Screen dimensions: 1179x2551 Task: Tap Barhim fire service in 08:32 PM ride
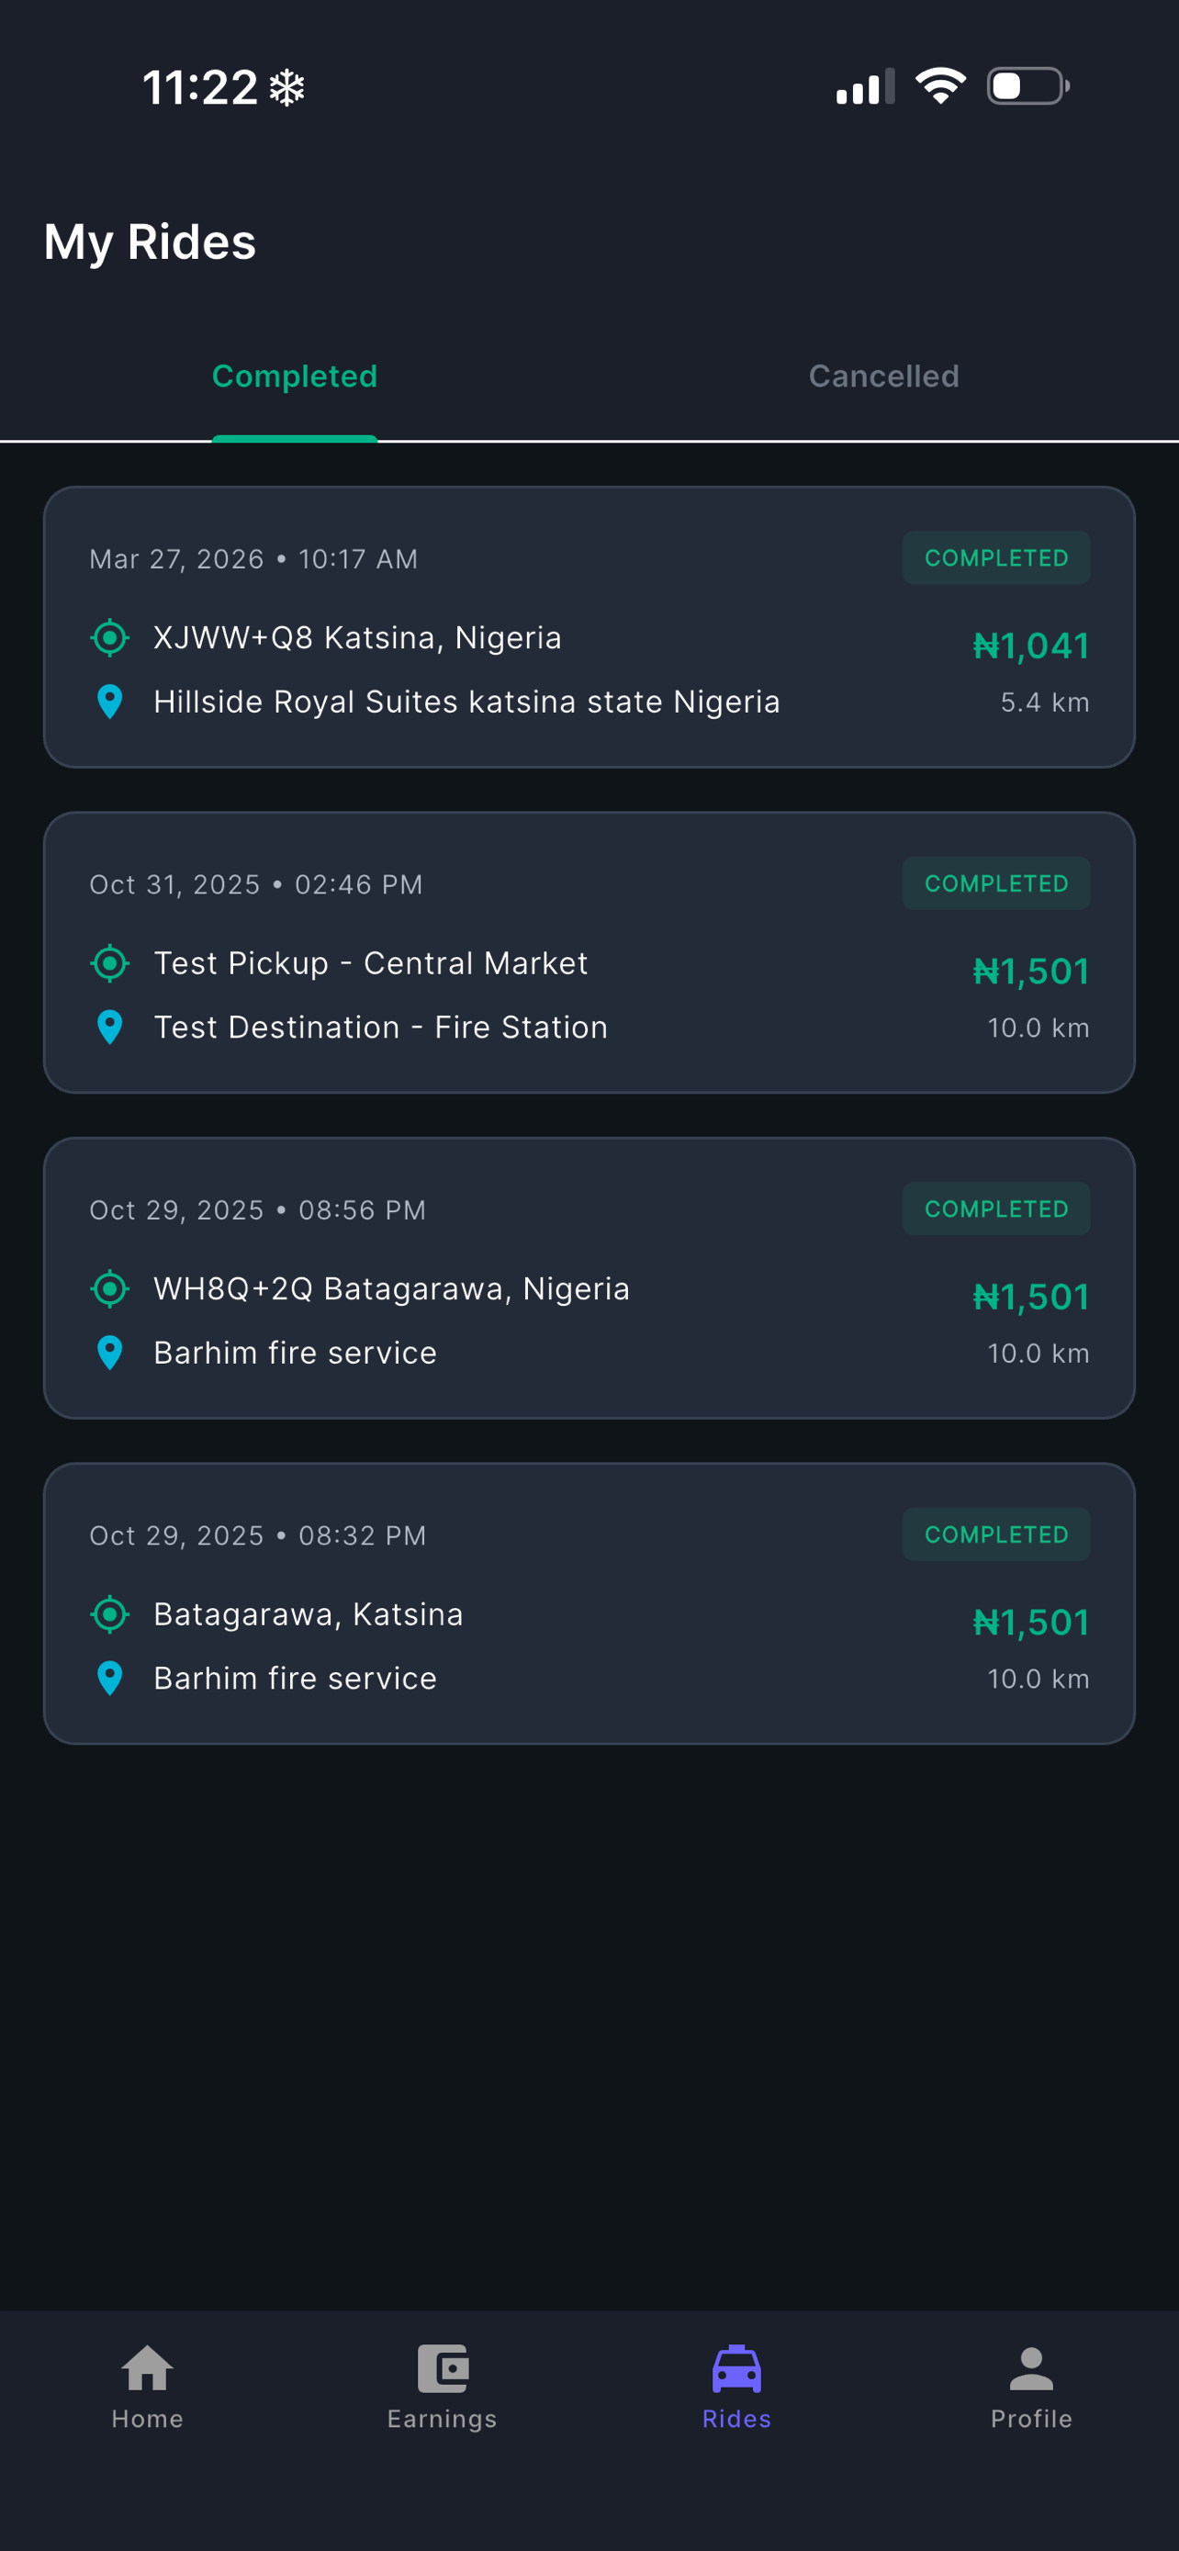click(x=295, y=1679)
